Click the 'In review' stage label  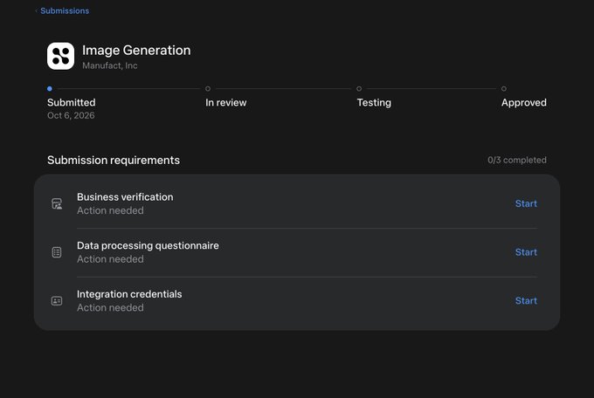pos(225,103)
